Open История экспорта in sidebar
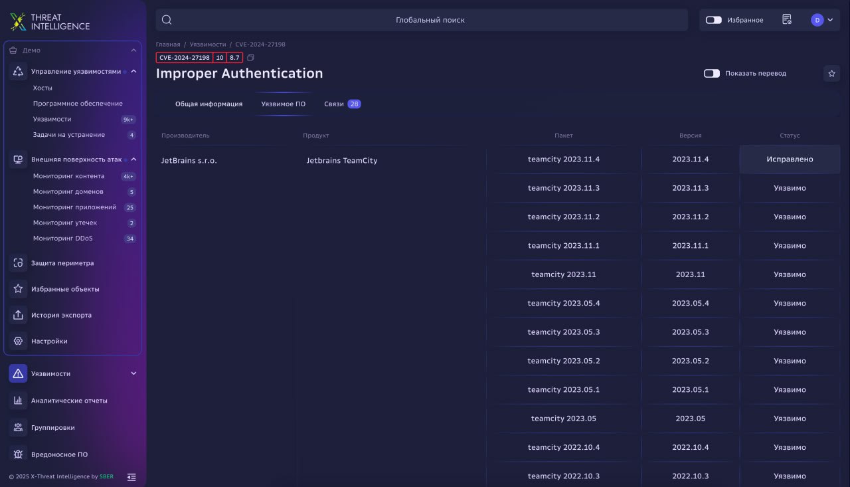 [x=61, y=315]
